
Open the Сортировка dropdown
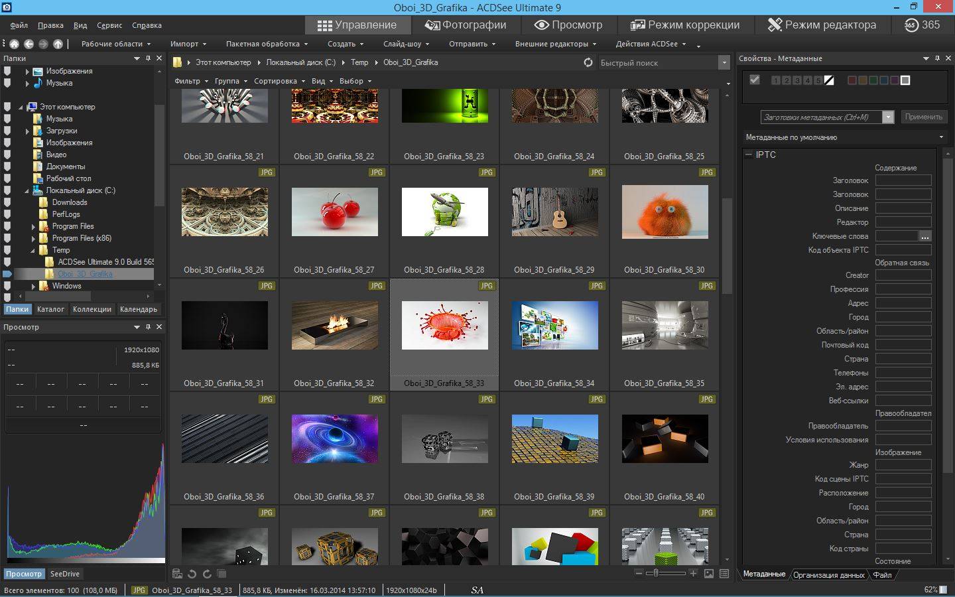(279, 81)
